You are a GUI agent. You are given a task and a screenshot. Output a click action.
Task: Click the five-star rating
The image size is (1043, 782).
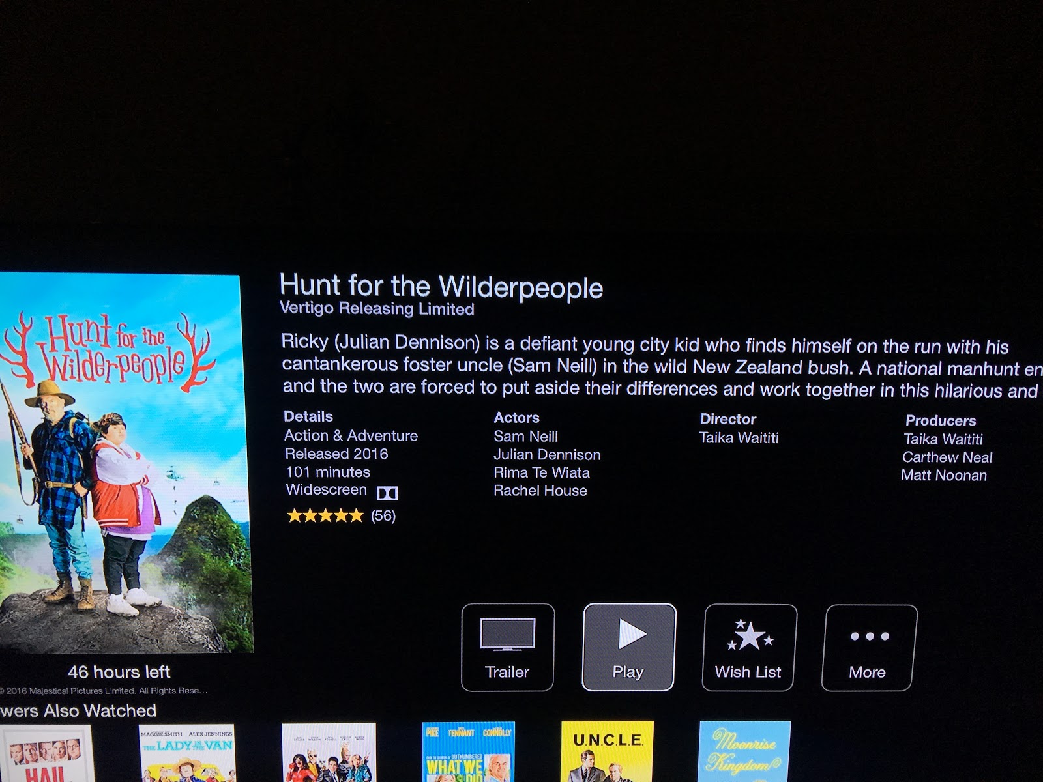pyautogui.click(x=325, y=516)
